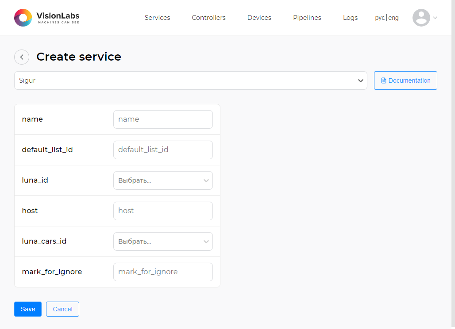455x329 pixels.
Task: Open the user avatar profile menu
Action: (x=421, y=18)
